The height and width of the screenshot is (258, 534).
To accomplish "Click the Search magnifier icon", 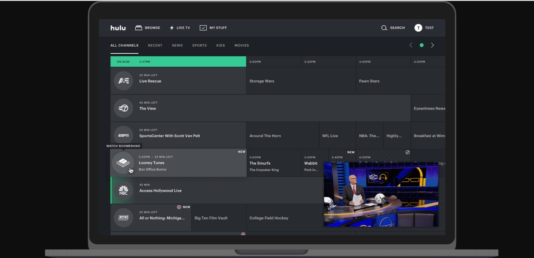I will (384, 28).
